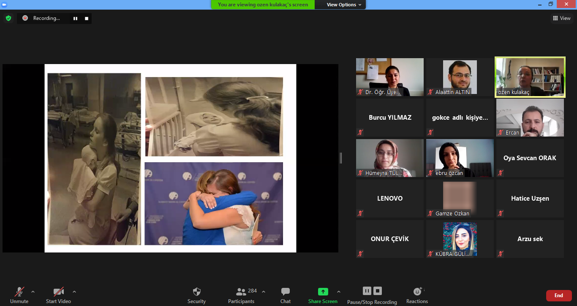Open the View layout options
Viewport: 577px width, 306px height.
point(561,18)
